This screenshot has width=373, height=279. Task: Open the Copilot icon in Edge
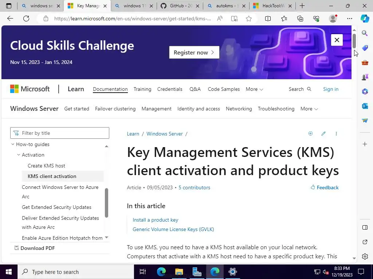click(x=365, y=19)
